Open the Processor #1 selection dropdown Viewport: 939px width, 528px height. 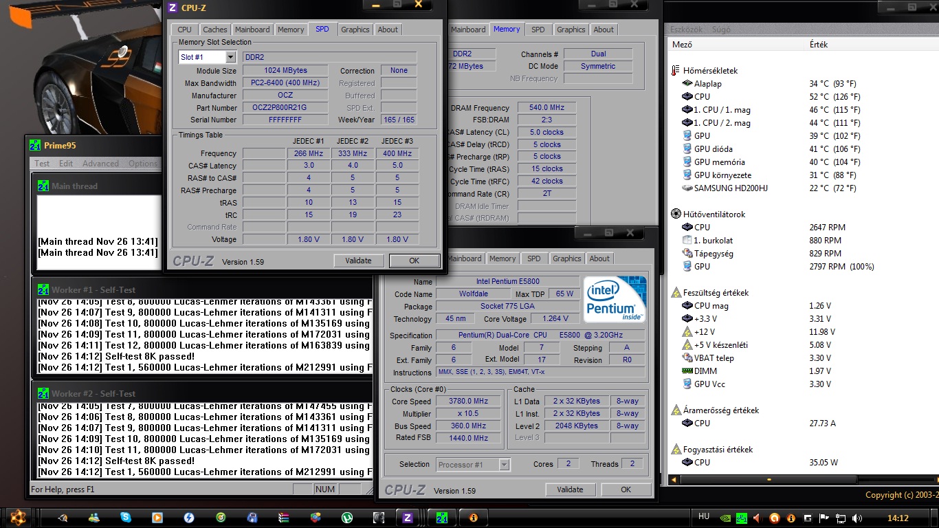505,464
